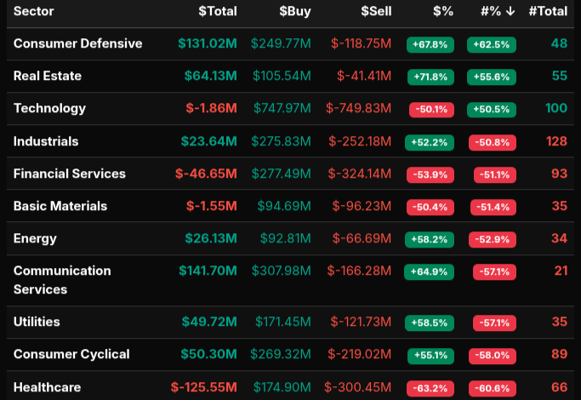This screenshot has width=581, height=400.
Task: Select the Basic Materials sector
Action: pos(60,206)
